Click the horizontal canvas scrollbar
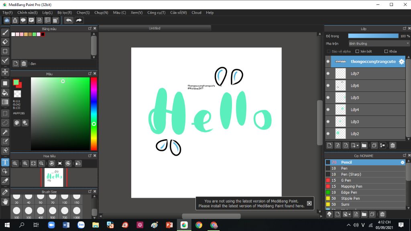The height and width of the screenshot is (231, 411). pyautogui.click(x=211, y=216)
